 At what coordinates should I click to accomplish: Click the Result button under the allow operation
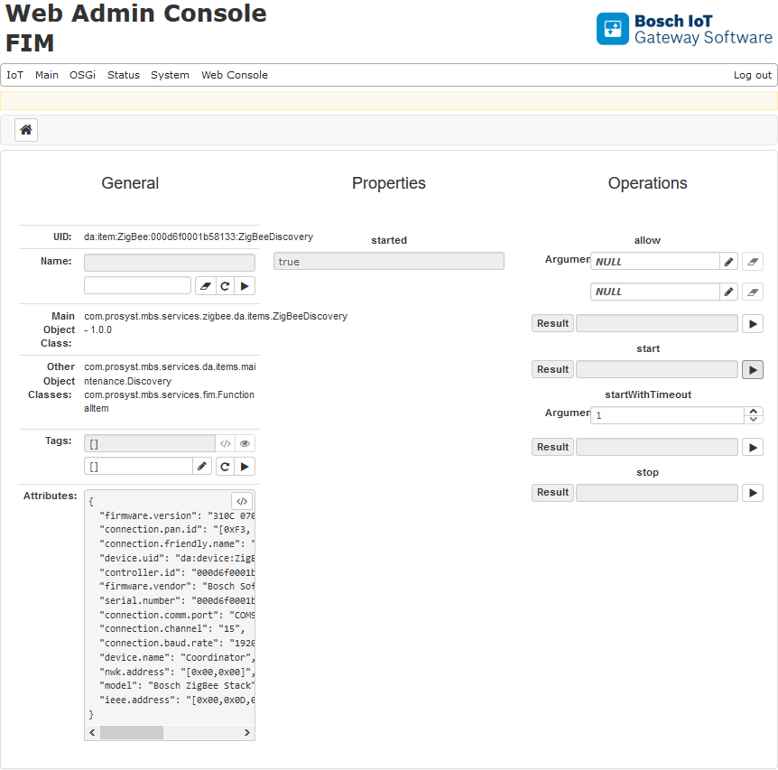(551, 322)
